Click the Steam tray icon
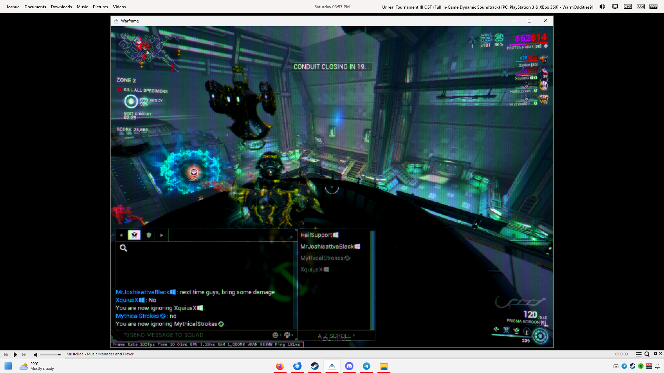 633,366
